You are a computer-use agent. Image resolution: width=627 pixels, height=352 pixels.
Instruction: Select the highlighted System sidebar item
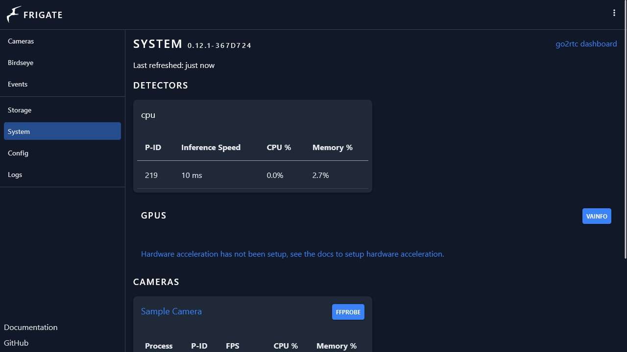pos(62,132)
